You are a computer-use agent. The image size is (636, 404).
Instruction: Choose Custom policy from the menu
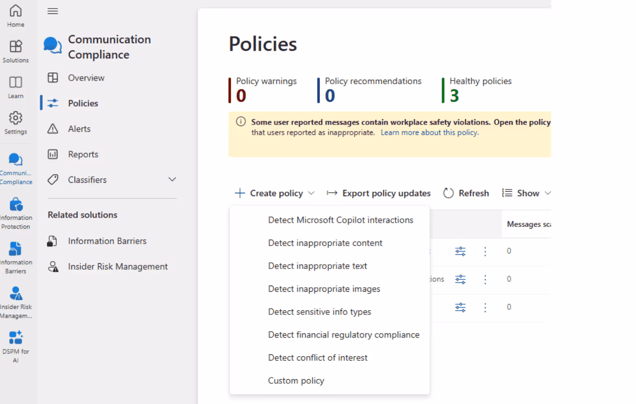[296, 381]
